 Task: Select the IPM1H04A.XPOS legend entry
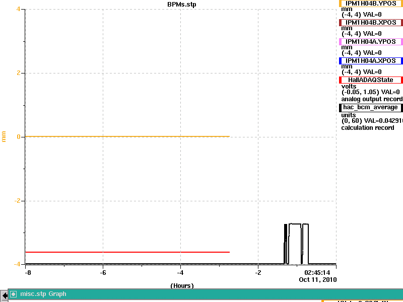(x=371, y=61)
